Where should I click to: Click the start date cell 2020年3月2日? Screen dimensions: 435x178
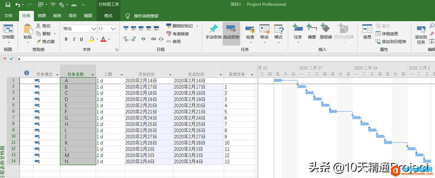click(149, 149)
